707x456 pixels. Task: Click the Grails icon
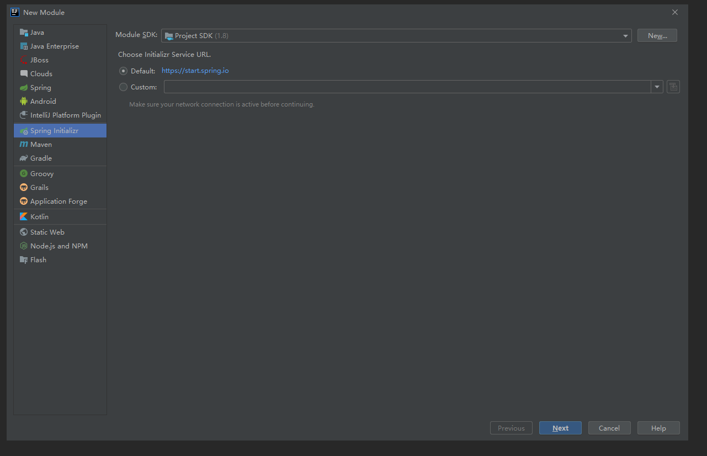(x=24, y=188)
